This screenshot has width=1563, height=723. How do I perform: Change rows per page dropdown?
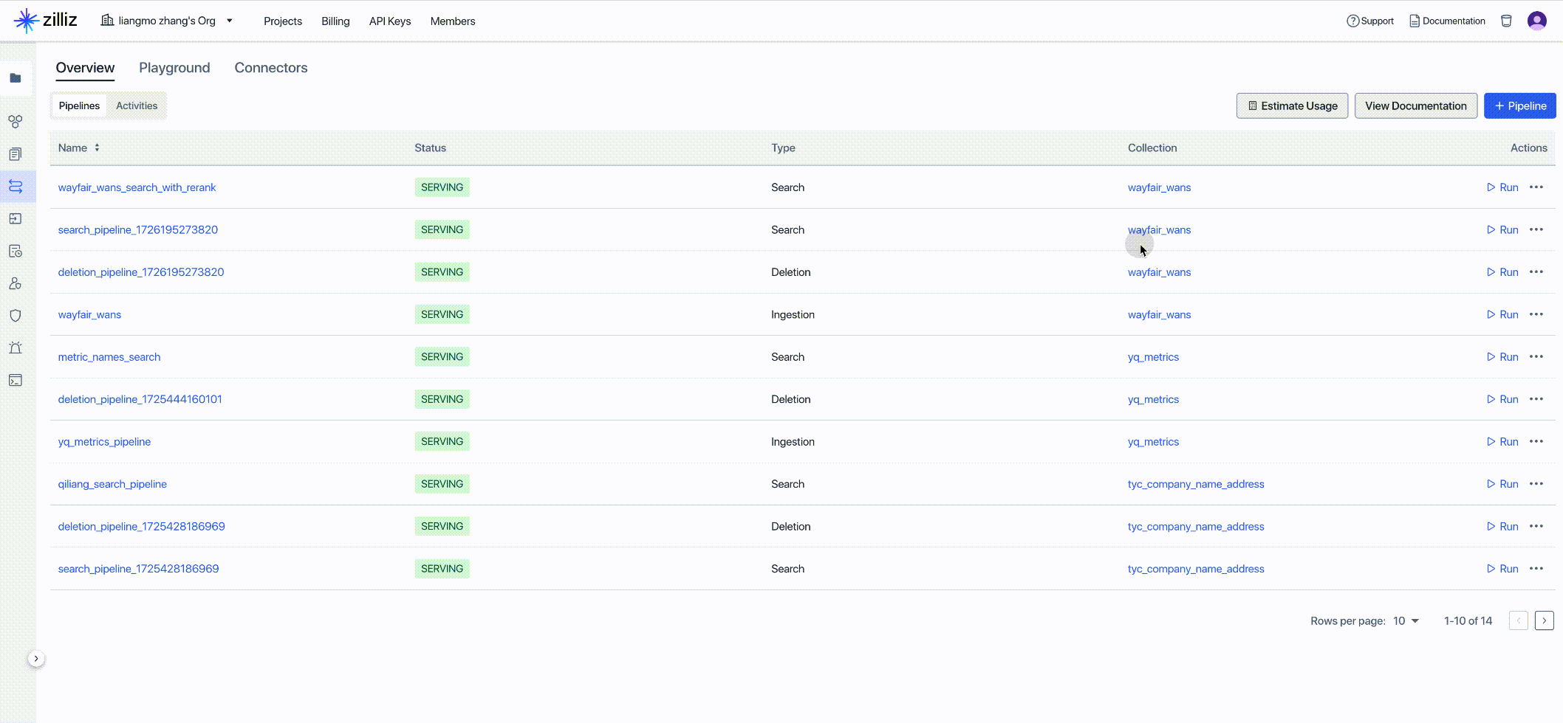pyautogui.click(x=1406, y=621)
